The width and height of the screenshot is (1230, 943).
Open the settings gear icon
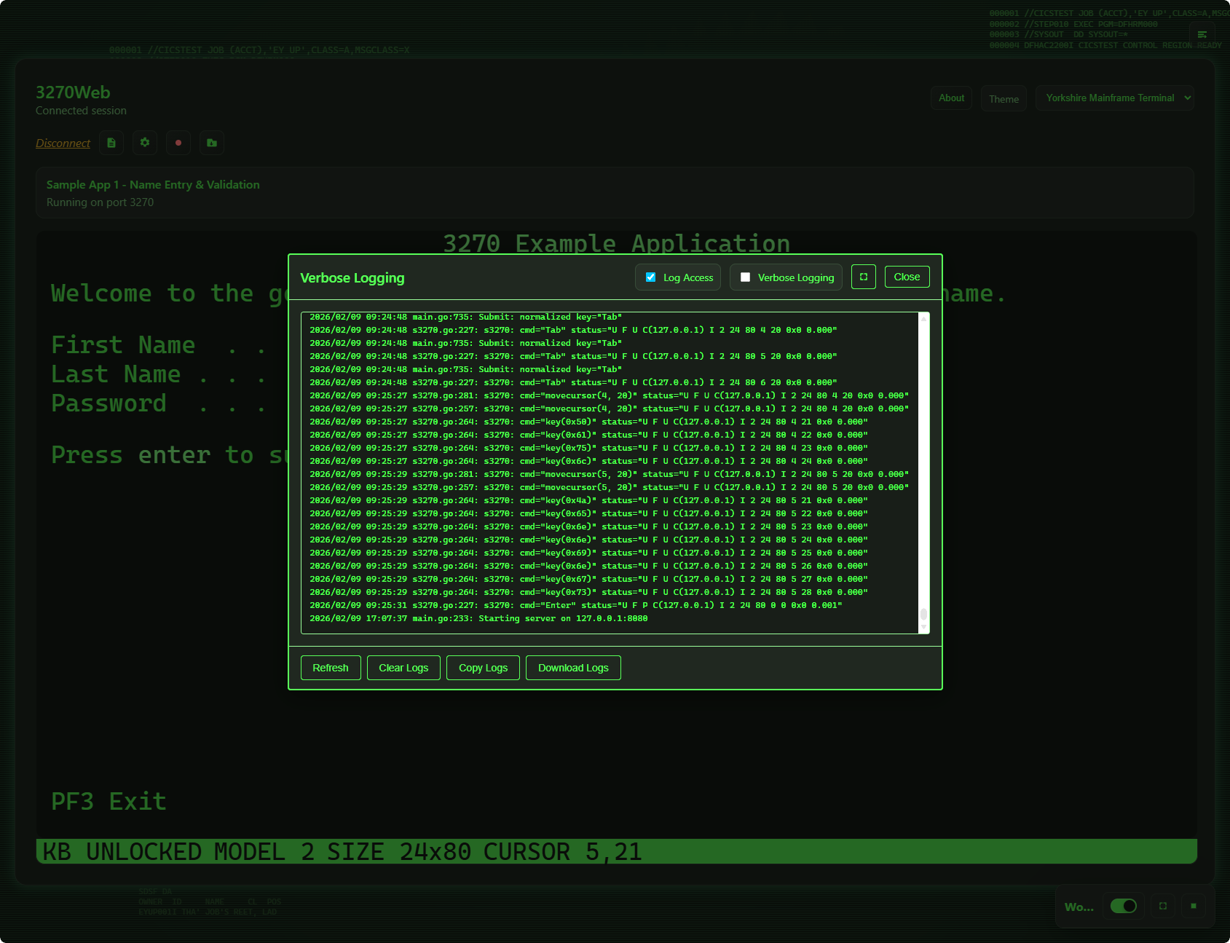(144, 143)
